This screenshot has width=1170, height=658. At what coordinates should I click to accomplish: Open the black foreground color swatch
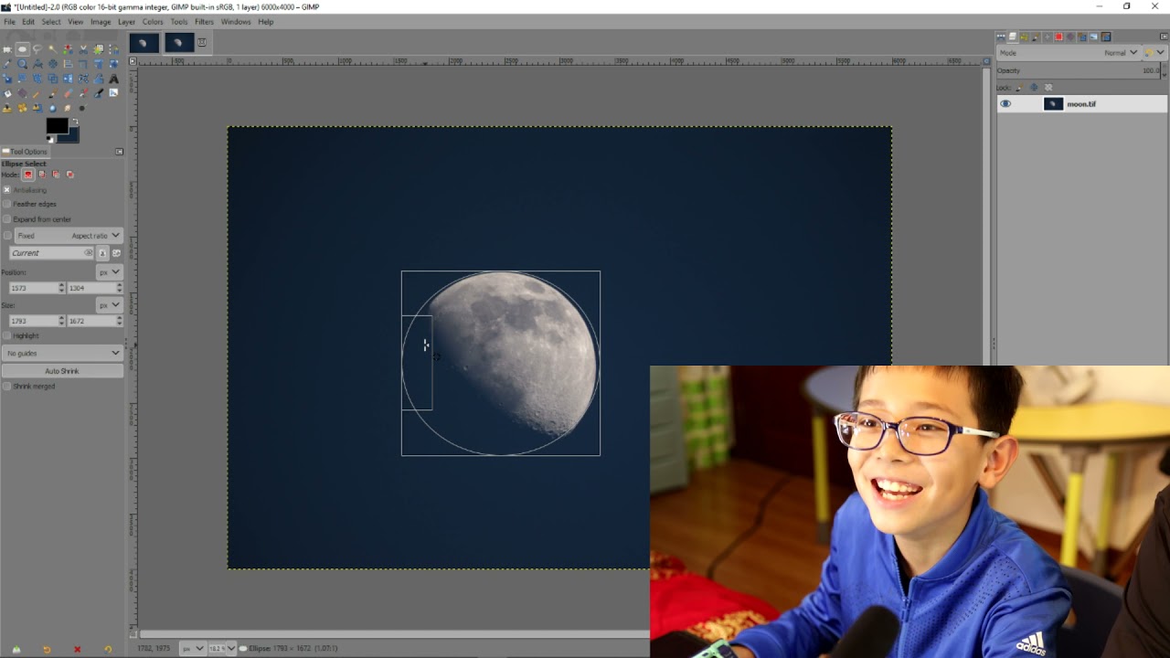tap(57, 126)
